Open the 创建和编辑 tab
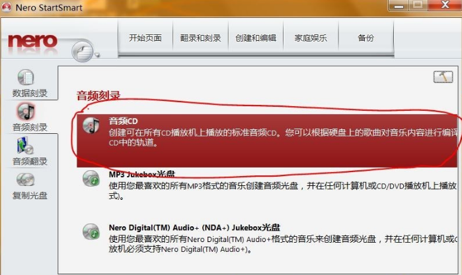 click(256, 38)
